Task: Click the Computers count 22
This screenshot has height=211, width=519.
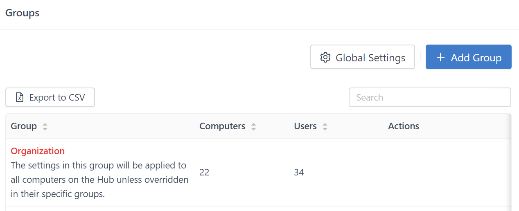Action: pos(204,172)
